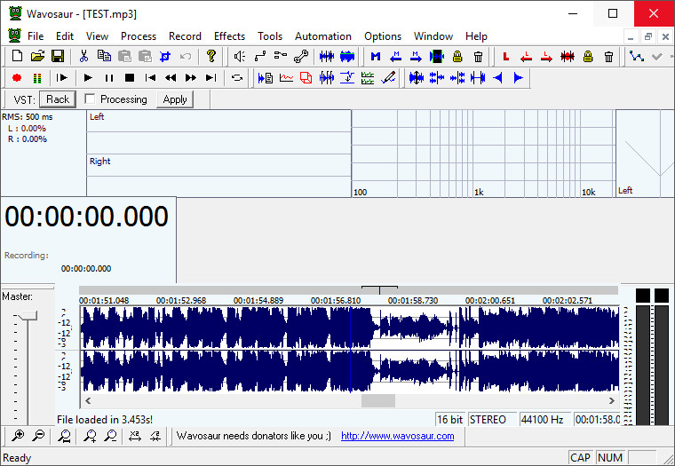
Task: Cut selection with the scissors icon
Action: click(x=84, y=56)
